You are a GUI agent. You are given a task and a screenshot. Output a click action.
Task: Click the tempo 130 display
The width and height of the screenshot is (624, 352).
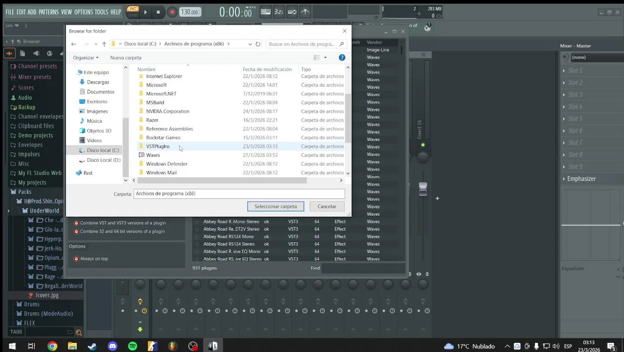coord(189,12)
